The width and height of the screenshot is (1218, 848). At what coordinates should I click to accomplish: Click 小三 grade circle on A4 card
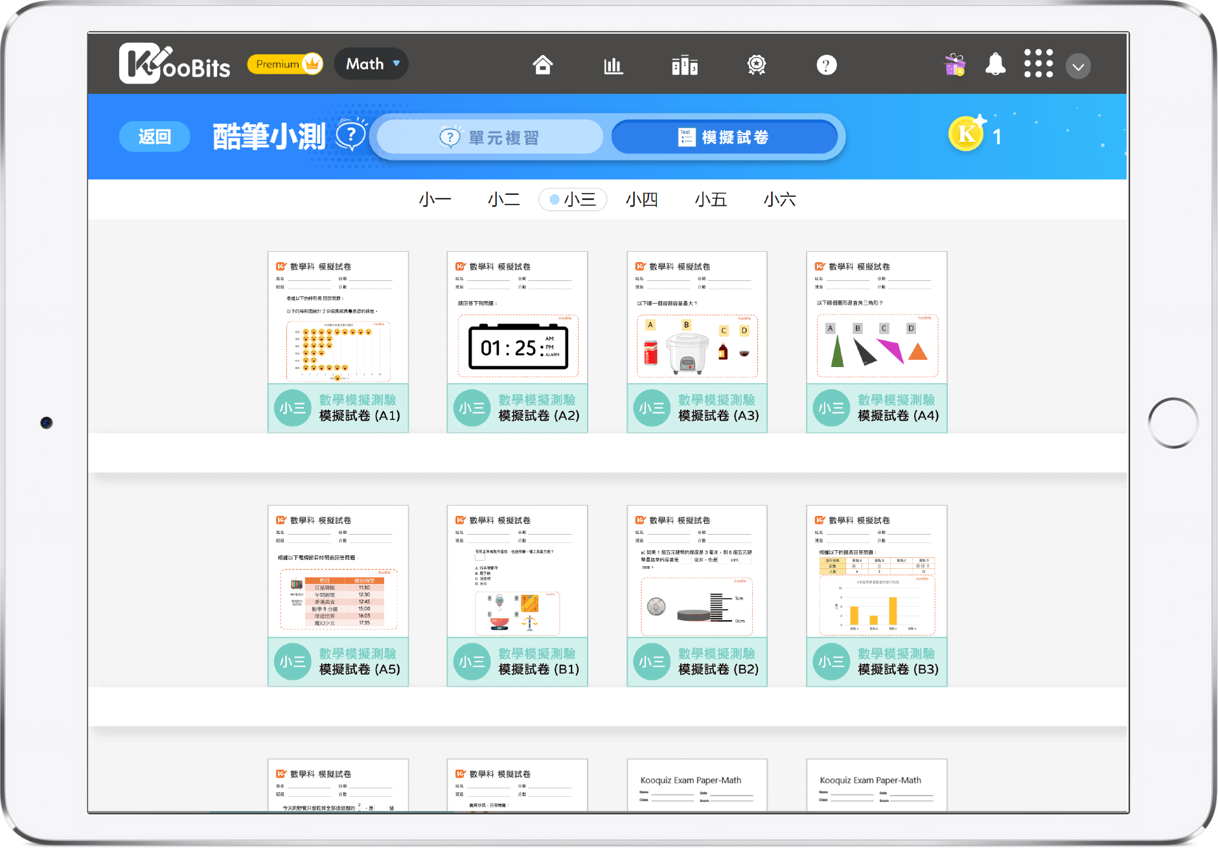coord(831,408)
